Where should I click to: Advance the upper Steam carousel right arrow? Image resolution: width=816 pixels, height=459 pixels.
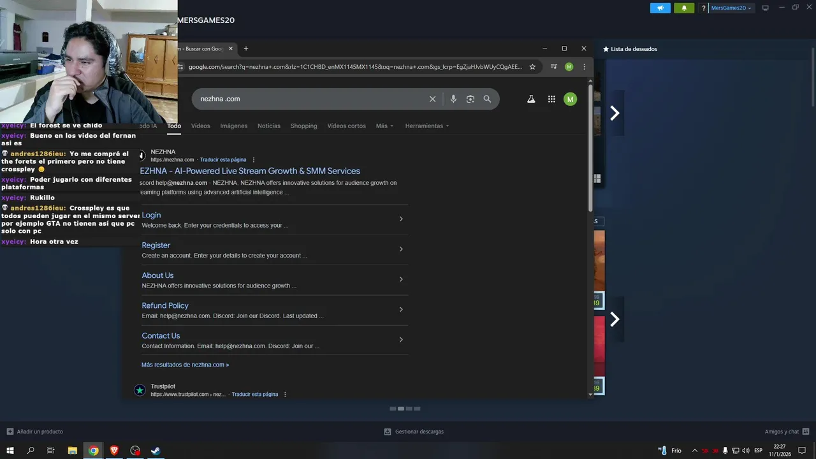coord(615,113)
